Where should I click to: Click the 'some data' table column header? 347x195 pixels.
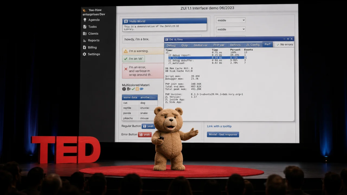point(130,97)
